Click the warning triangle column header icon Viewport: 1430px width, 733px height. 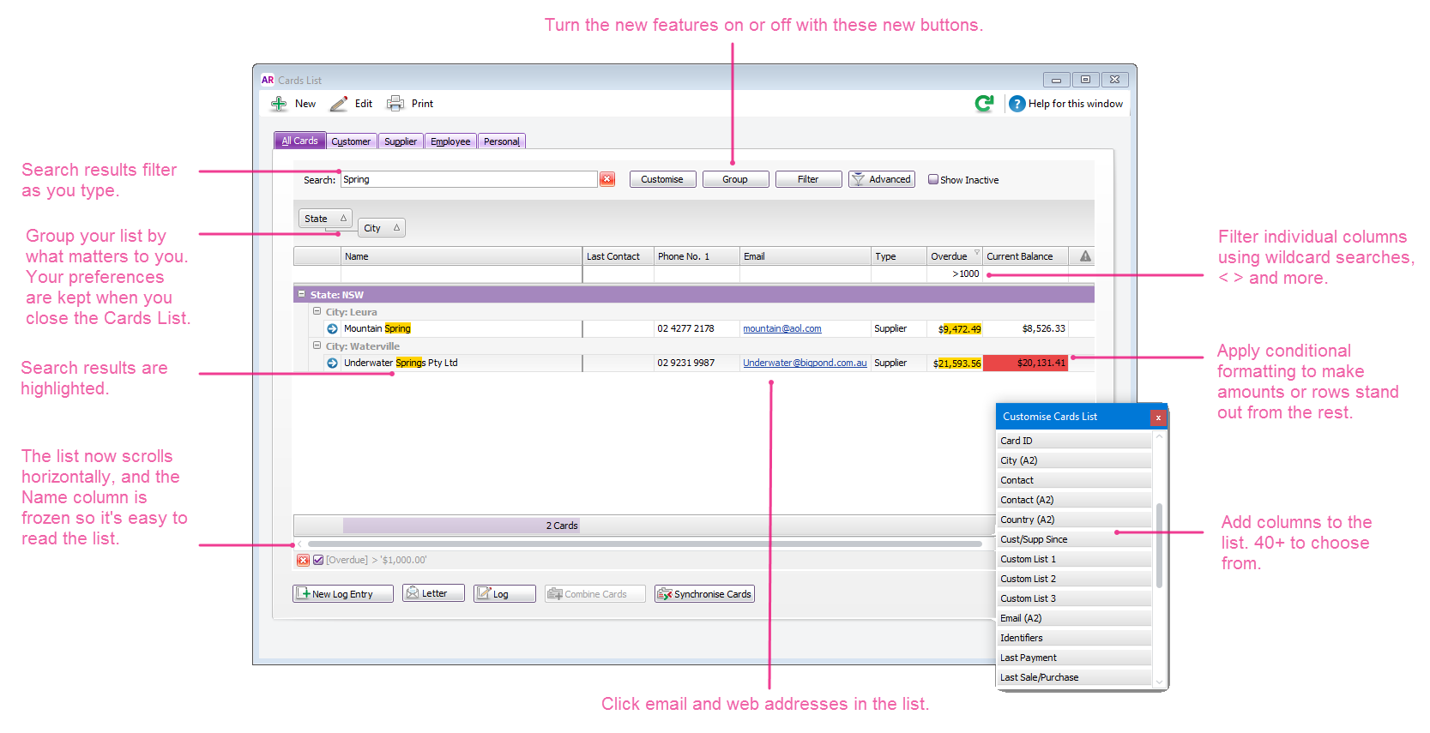pyautogui.click(x=1085, y=256)
